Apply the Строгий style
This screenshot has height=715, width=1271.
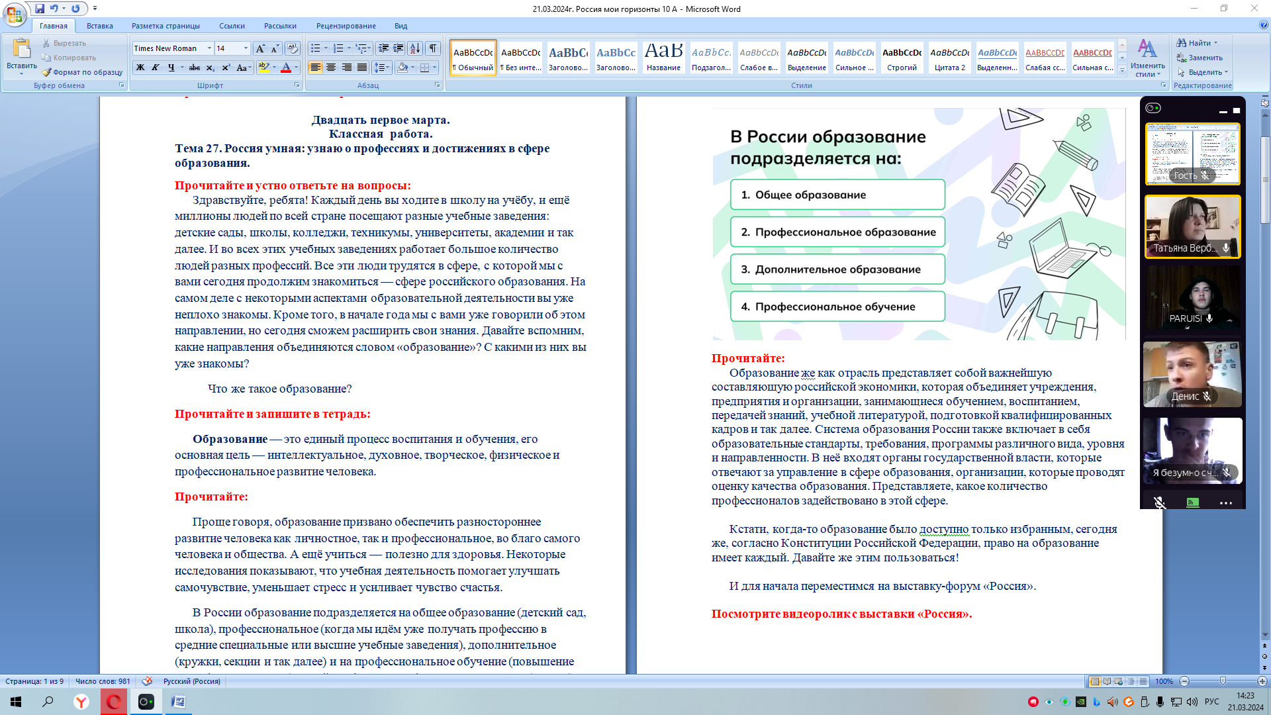[902, 58]
